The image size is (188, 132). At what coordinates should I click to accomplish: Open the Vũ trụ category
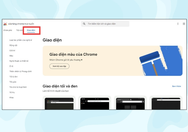(12, 92)
